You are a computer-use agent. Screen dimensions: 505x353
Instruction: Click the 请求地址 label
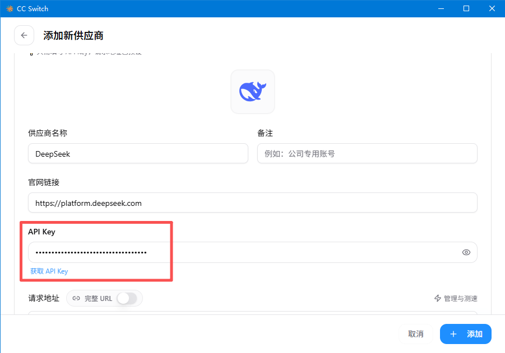pos(44,298)
